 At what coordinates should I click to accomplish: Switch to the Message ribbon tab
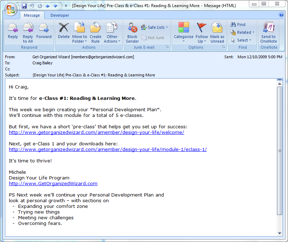click(x=32, y=15)
